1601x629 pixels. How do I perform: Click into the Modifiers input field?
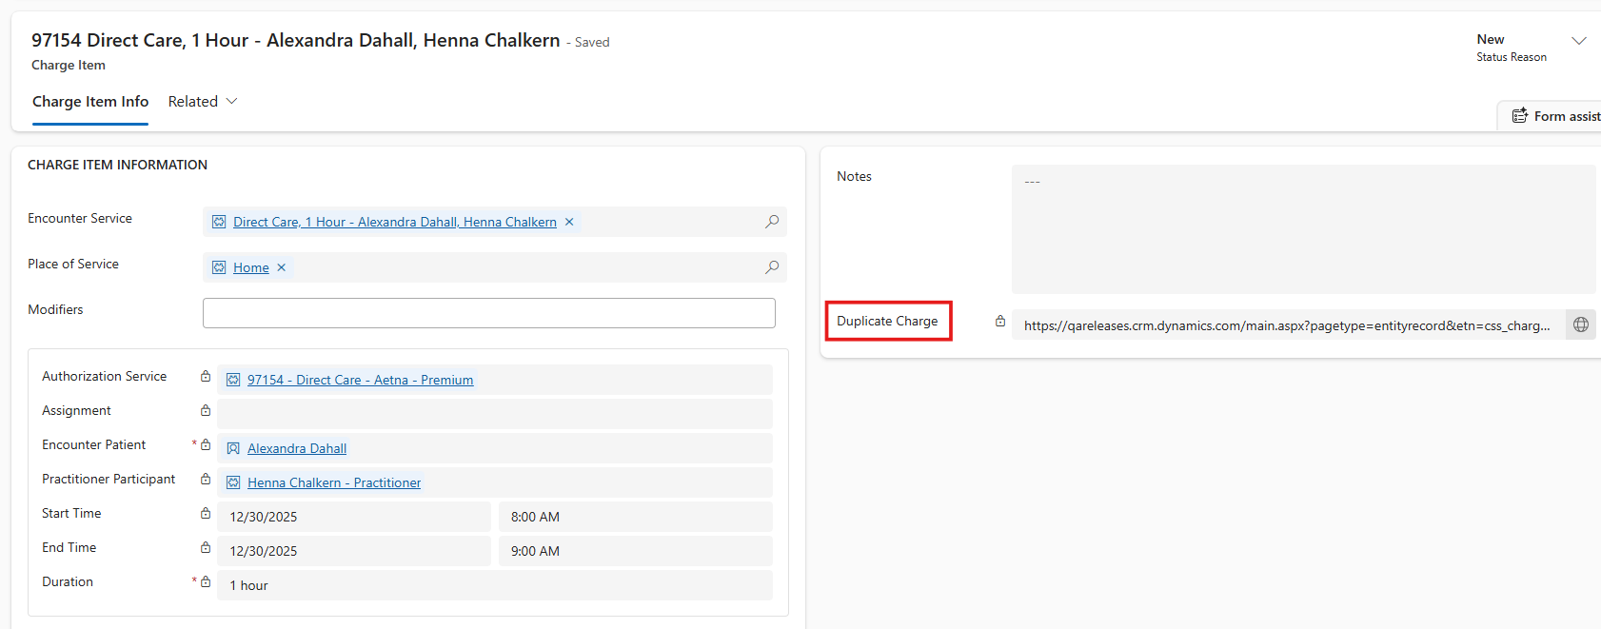488,313
